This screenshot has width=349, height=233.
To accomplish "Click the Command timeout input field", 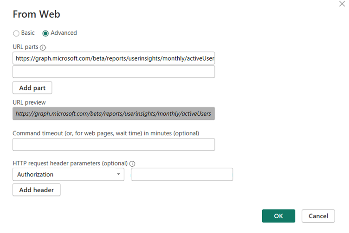I will point(114,145).
